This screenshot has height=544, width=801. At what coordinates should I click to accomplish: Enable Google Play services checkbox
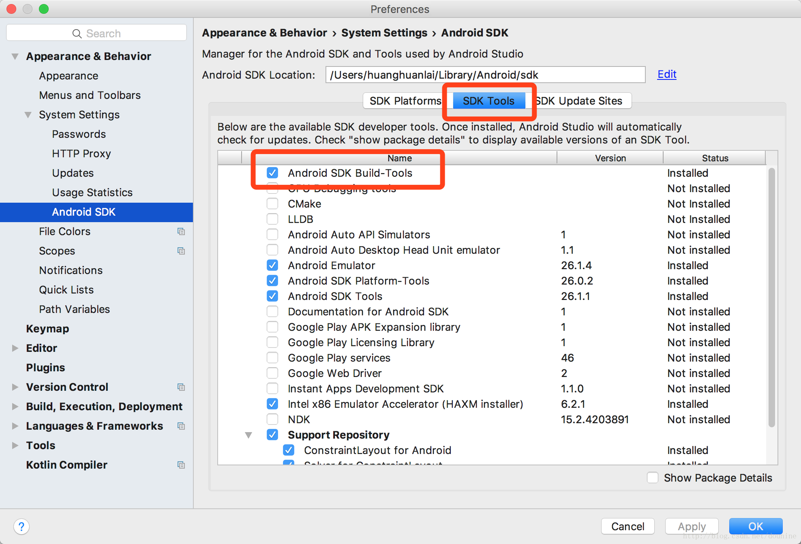[272, 358]
